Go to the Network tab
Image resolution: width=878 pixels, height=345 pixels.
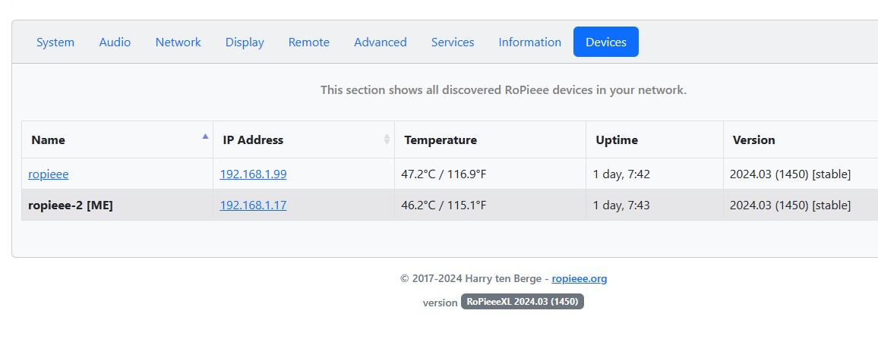point(178,42)
